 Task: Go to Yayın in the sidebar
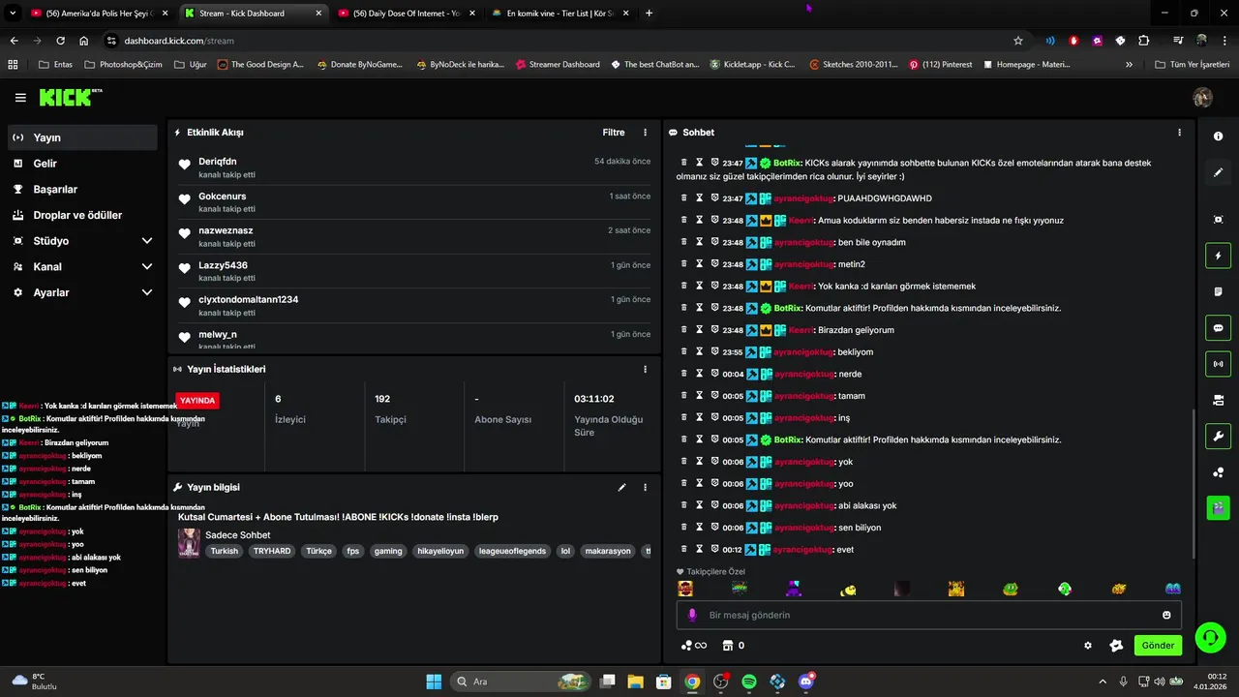pos(82,137)
